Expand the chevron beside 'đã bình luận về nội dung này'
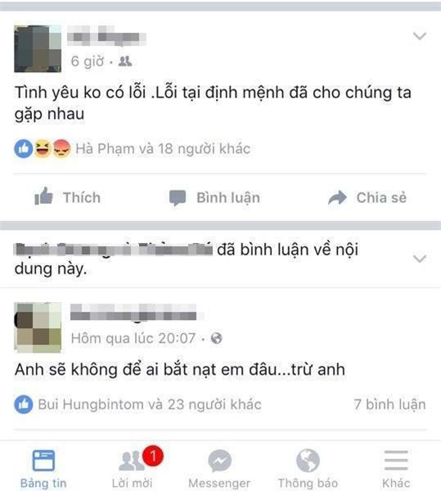Image resolution: width=441 pixels, height=491 pixels. click(x=420, y=259)
